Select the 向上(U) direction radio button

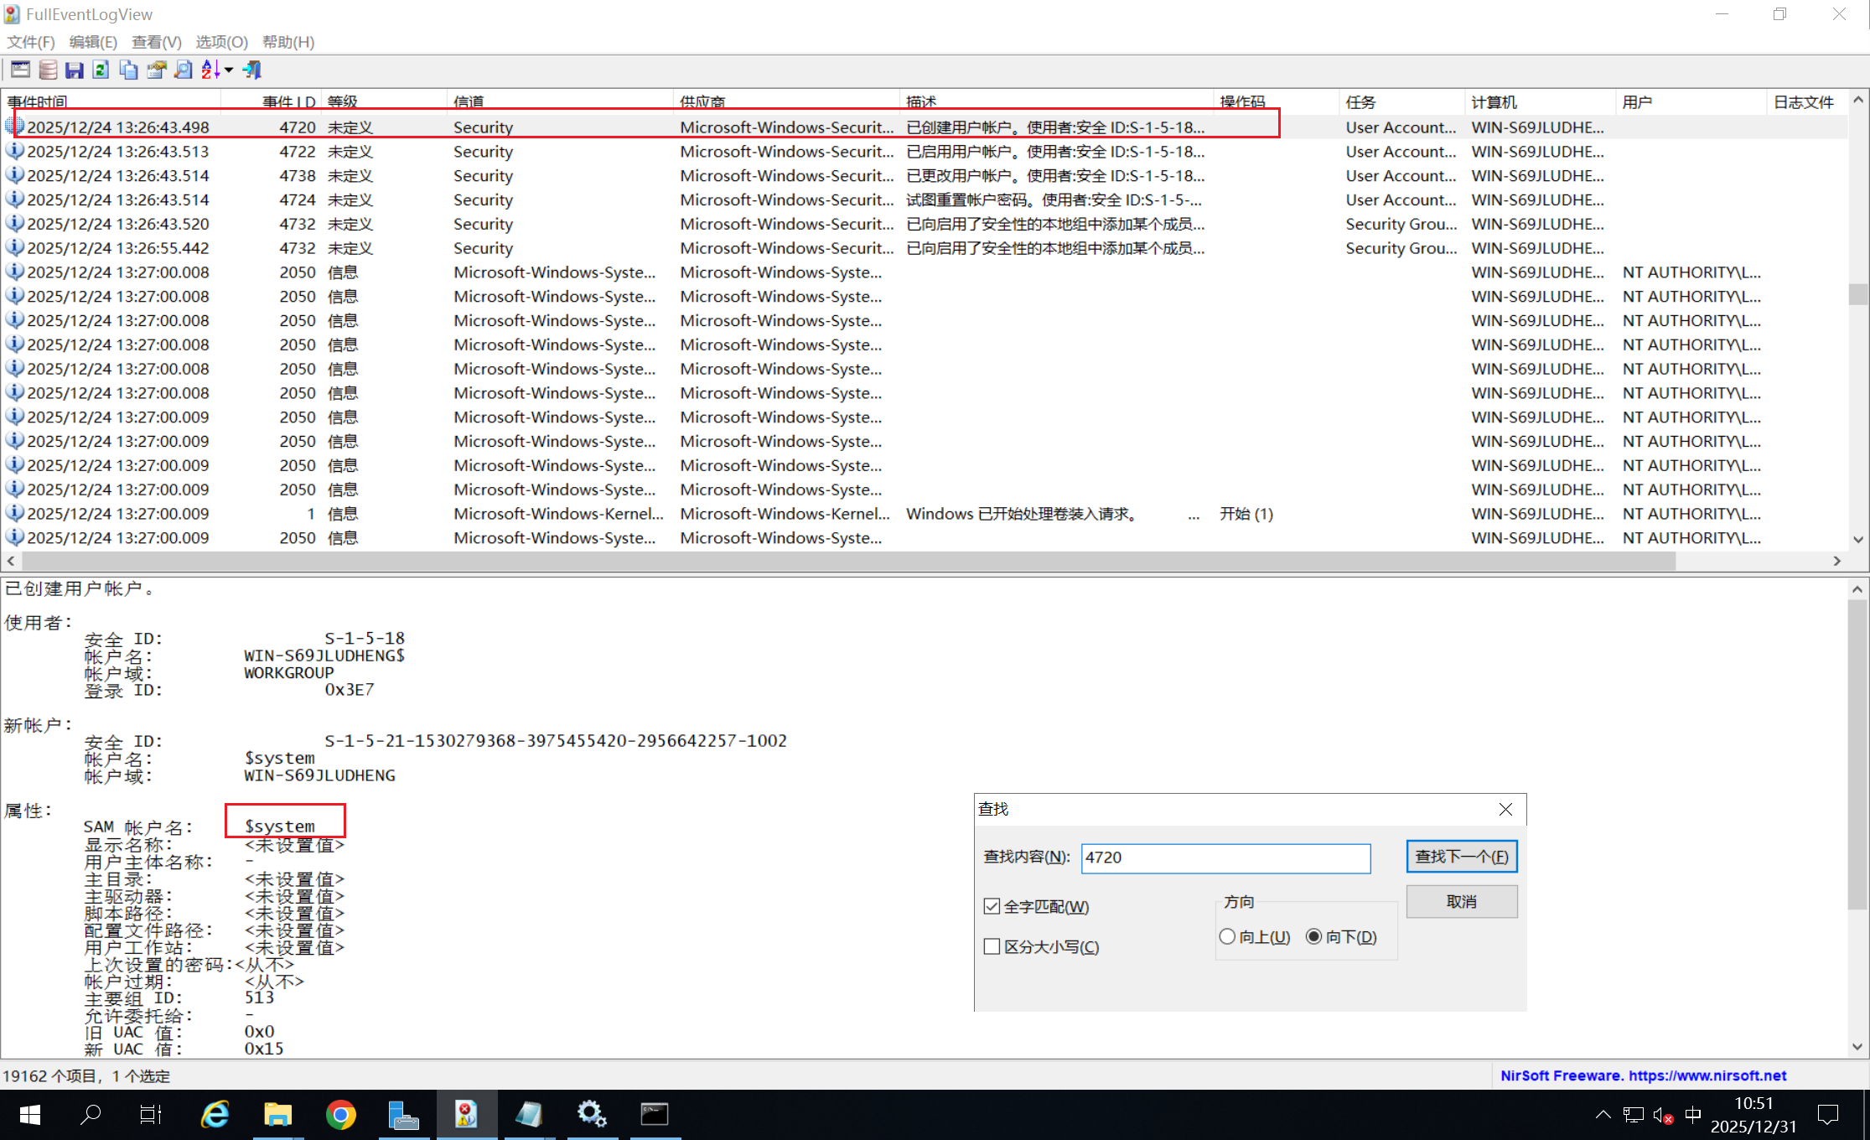coord(1227,936)
